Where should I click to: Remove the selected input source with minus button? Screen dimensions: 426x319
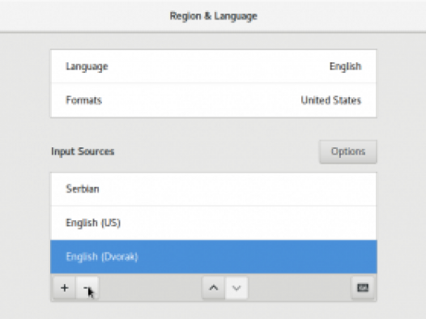pos(87,287)
